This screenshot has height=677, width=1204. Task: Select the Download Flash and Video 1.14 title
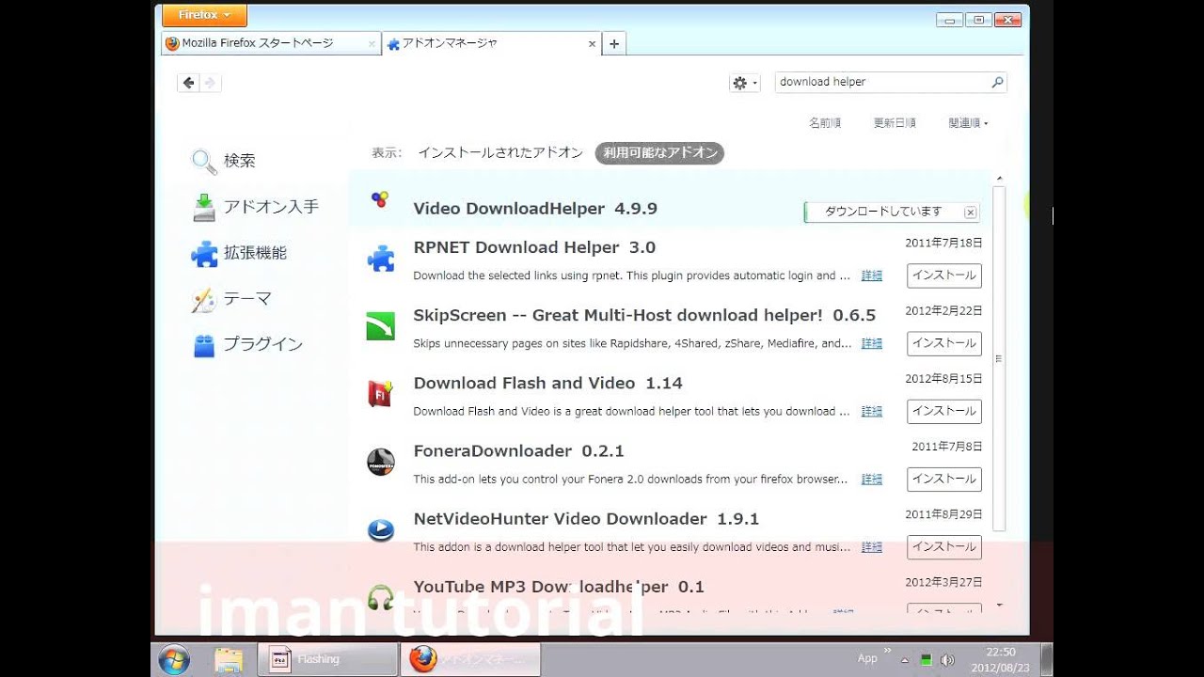coord(547,384)
